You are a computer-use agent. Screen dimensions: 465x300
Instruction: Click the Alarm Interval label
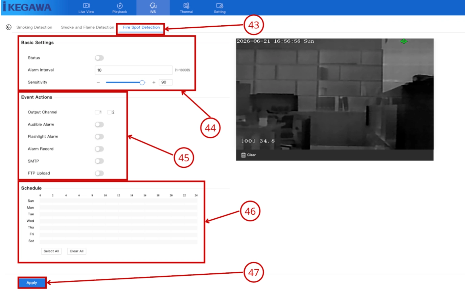coord(41,70)
